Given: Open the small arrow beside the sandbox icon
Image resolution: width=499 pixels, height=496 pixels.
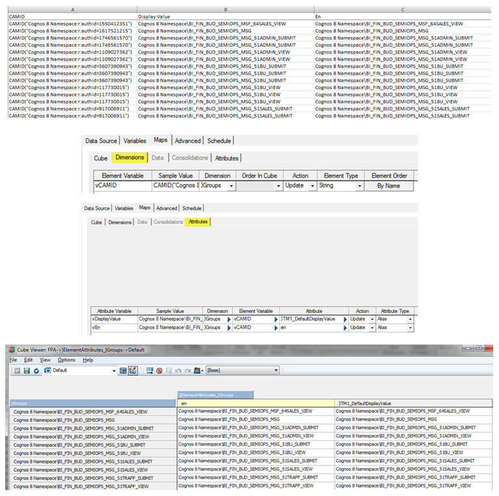Looking at the screenshot, I should click(x=202, y=371).
